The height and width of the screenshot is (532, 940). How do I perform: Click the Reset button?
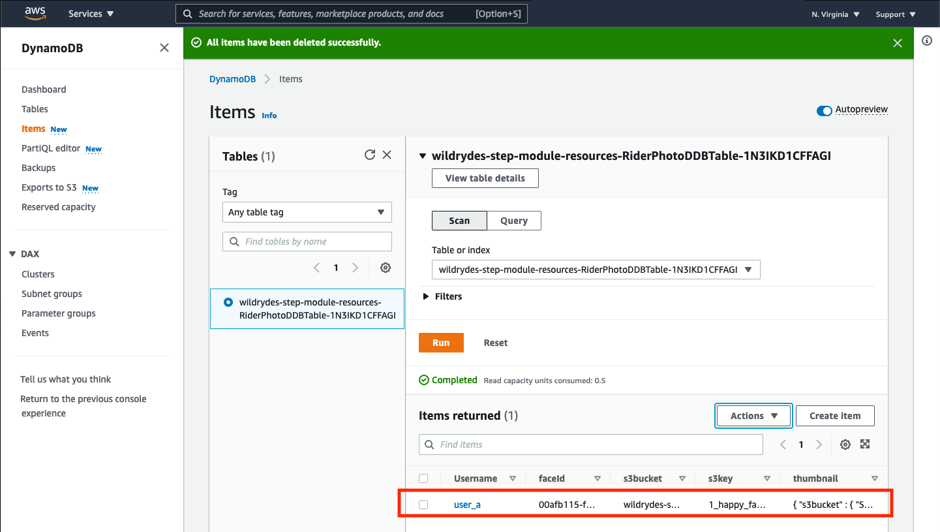point(496,343)
